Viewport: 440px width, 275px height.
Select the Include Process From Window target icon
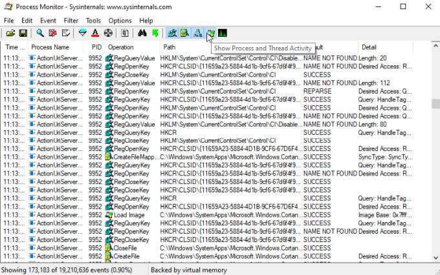[x=108, y=34]
